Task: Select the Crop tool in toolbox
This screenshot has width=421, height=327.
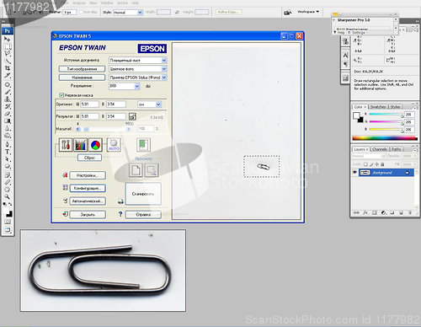Action: (x=8, y=67)
